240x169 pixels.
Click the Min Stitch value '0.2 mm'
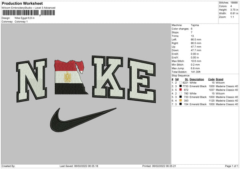coord(195,65)
